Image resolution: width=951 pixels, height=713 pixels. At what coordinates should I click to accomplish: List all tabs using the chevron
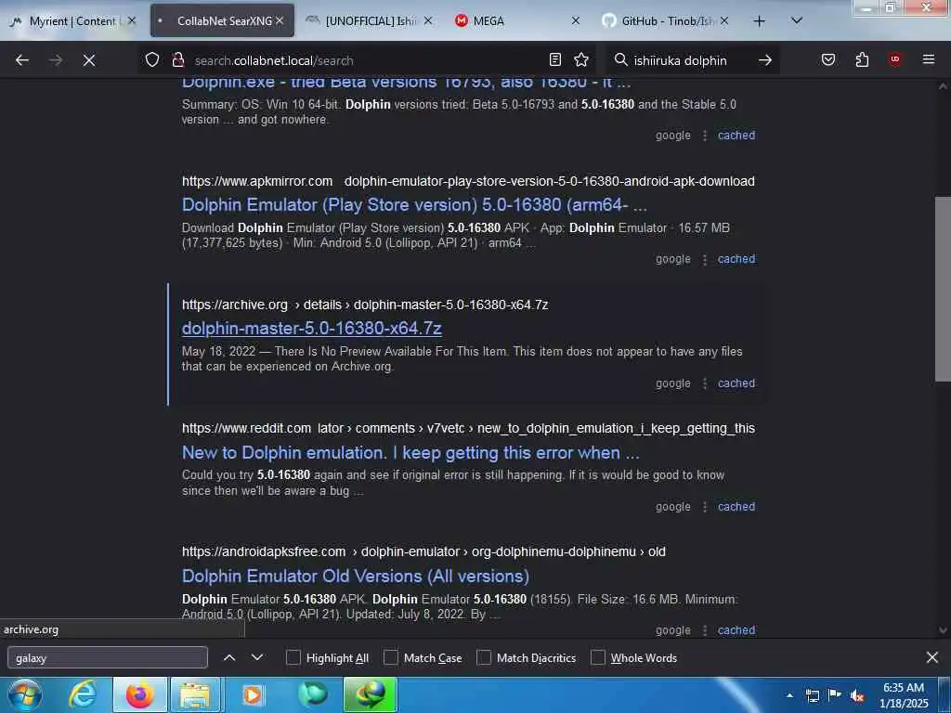pos(797,20)
